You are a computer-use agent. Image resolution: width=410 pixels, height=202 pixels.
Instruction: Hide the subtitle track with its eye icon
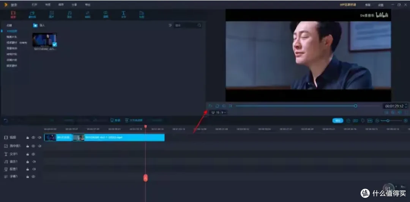(x=33, y=176)
